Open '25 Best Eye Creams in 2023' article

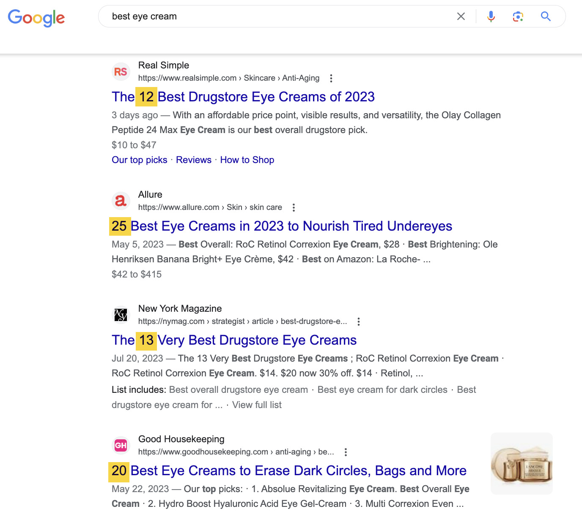(x=282, y=226)
